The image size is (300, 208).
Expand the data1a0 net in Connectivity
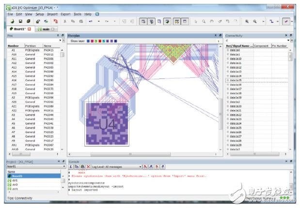pos(228,50)
